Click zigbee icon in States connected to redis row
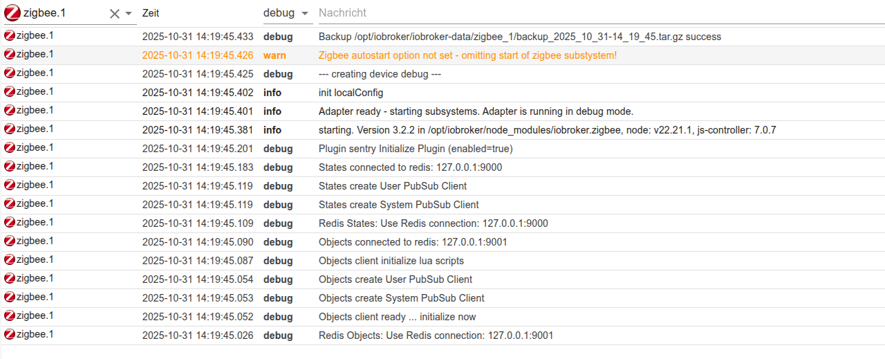 [x=10, y=167]
